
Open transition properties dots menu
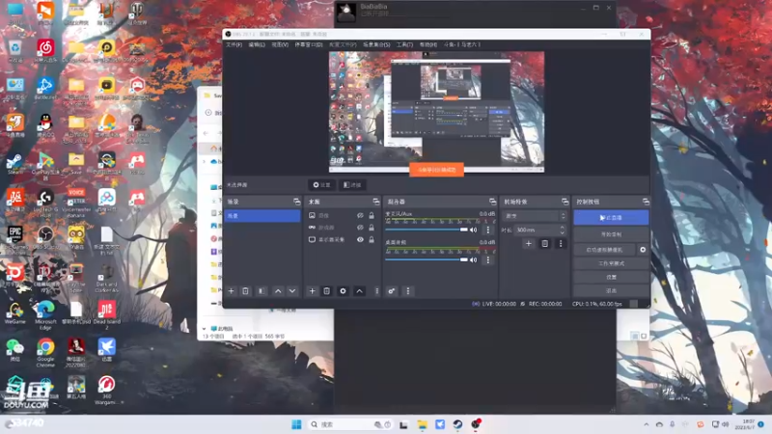(561, 244)
